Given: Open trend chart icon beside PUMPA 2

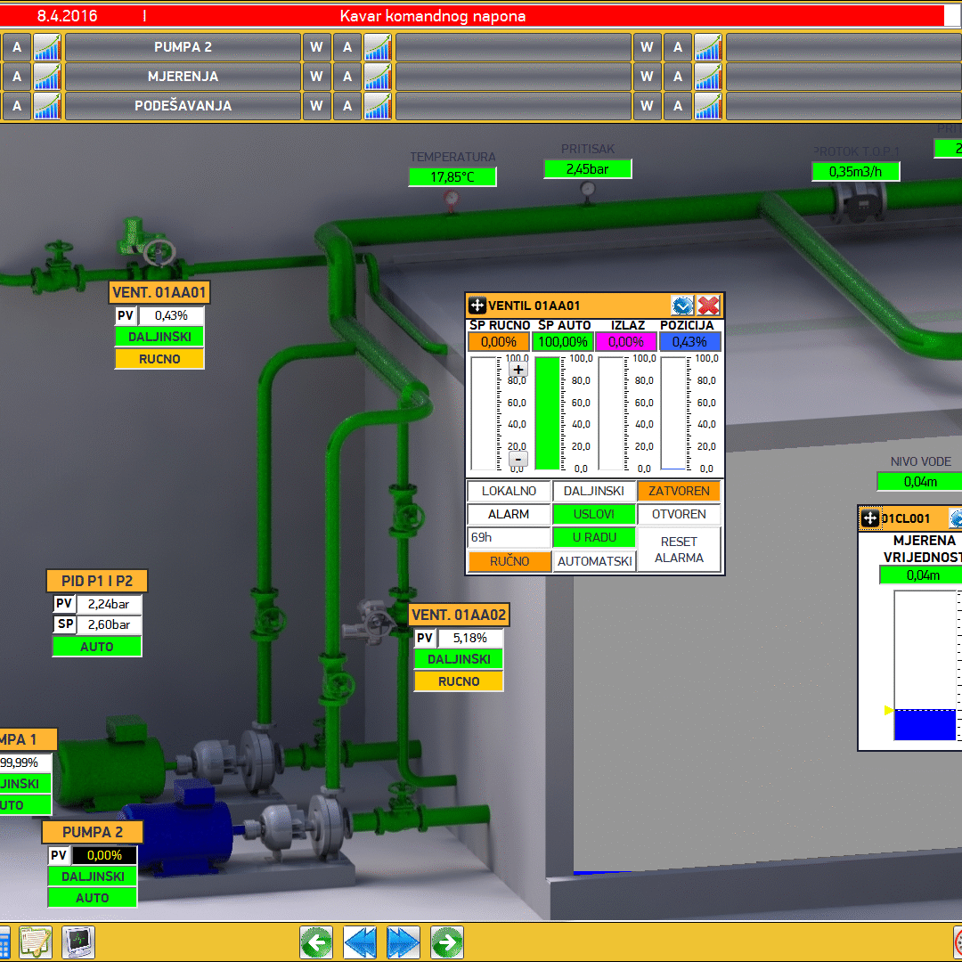Looking at the screenshot, I should pyautogui.click(x=46, y=47).
